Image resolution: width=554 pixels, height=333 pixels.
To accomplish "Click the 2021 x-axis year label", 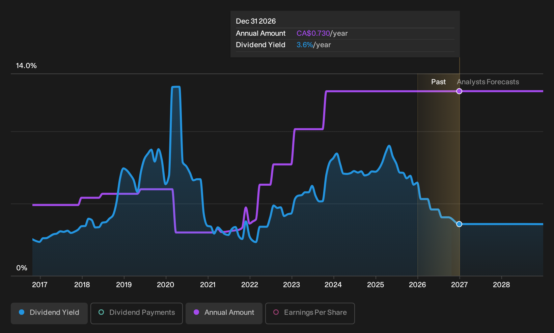I will 208,285.
